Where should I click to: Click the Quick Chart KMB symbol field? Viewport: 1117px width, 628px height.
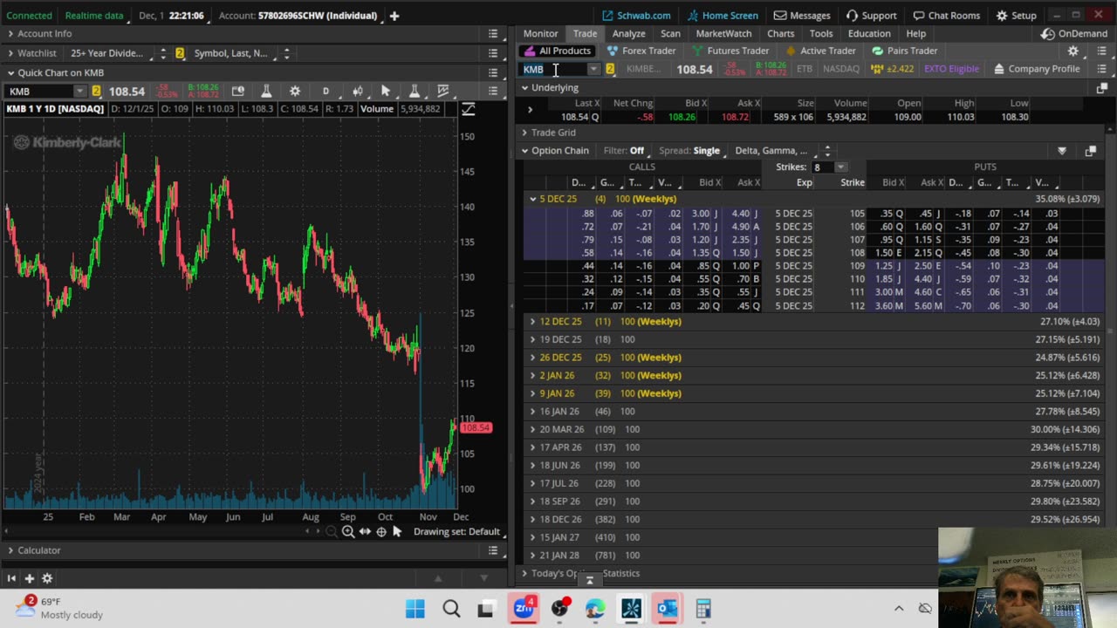[40, 92]
